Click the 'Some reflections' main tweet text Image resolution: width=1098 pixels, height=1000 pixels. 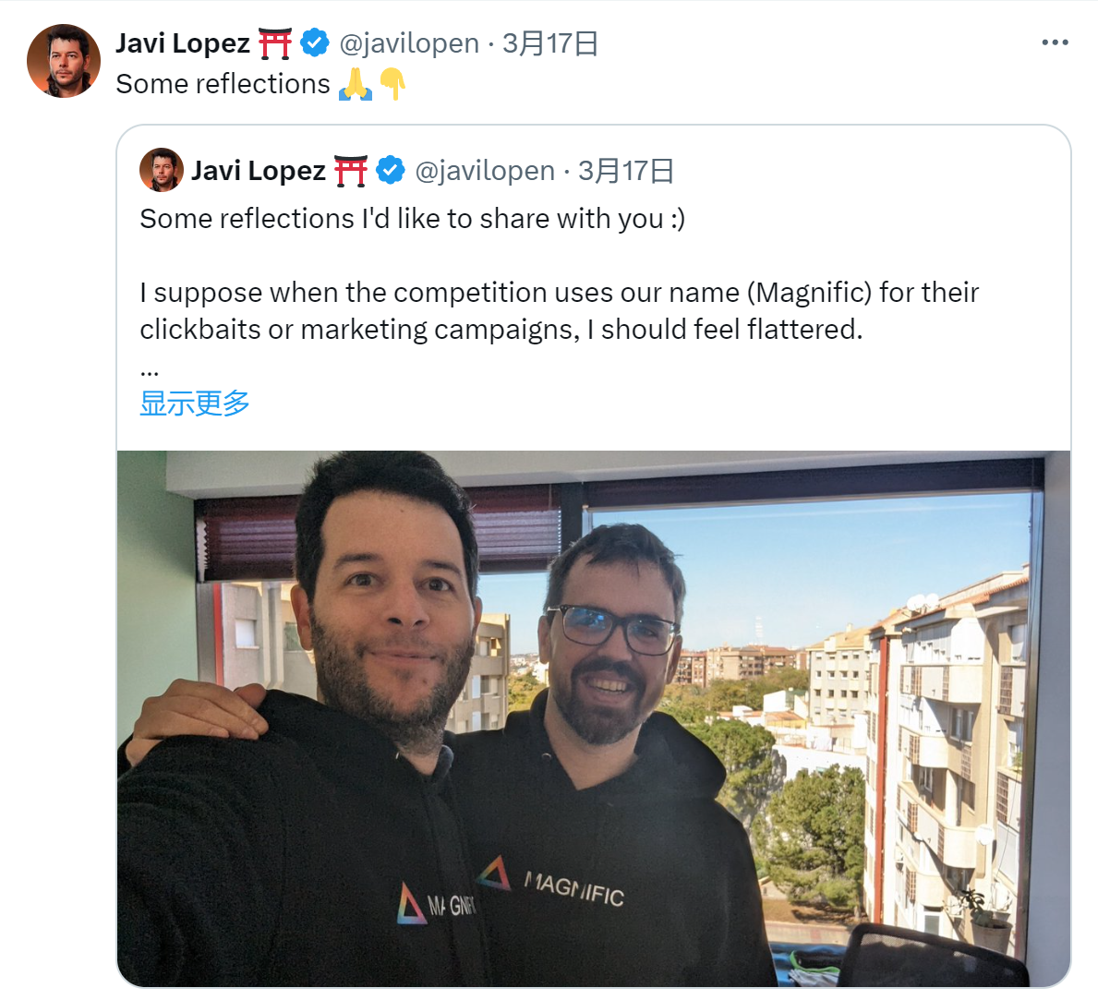click(223, 84)
